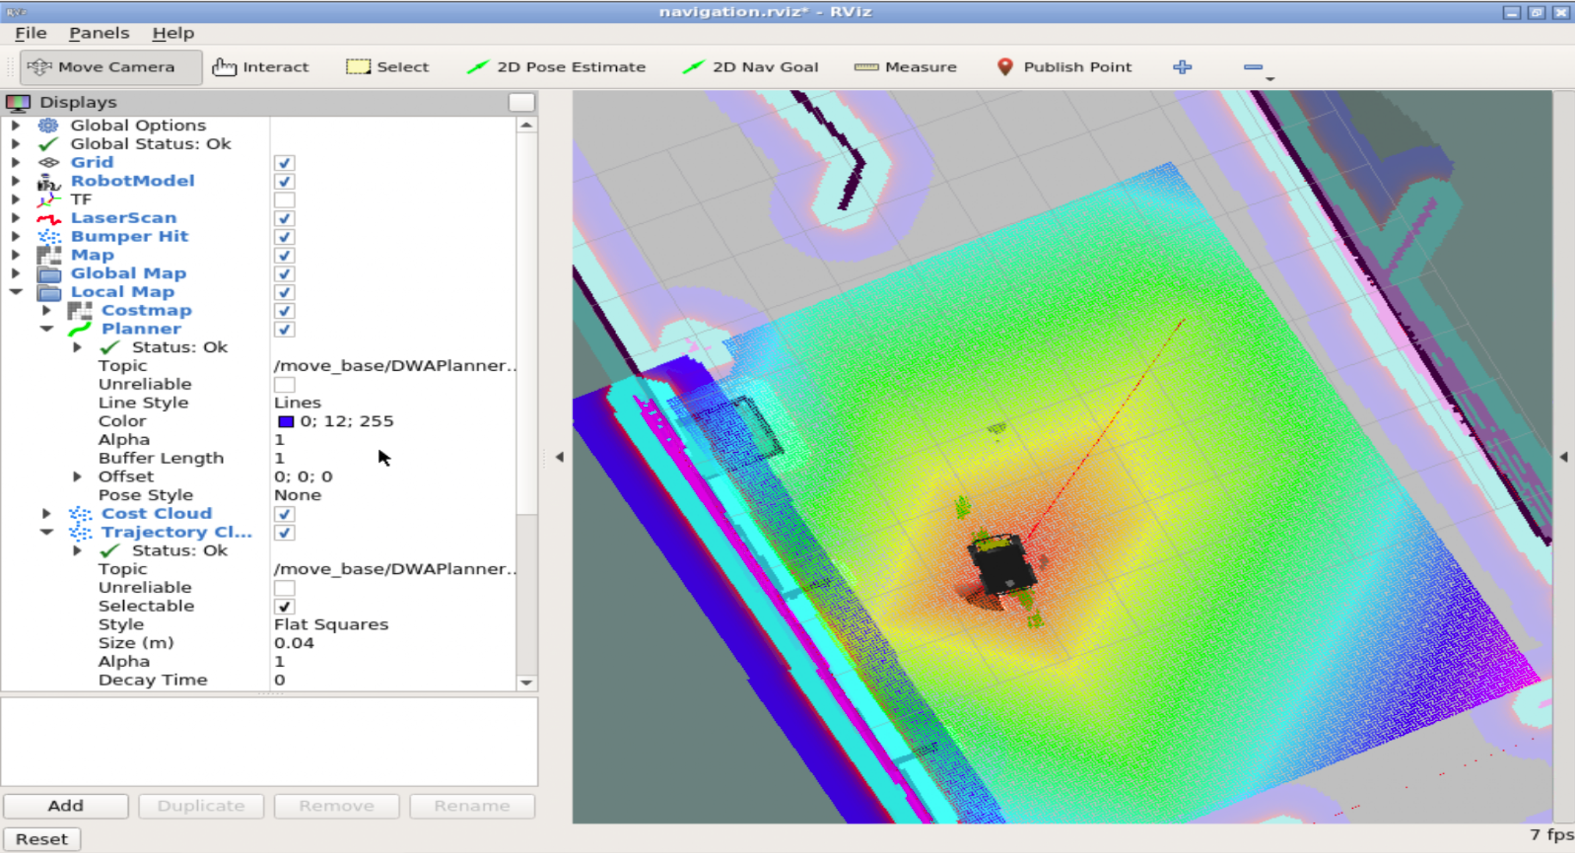The width and height of the screenshot is (1575, 853).
Task: Open the Panels menu
Action: click(99, 33)
